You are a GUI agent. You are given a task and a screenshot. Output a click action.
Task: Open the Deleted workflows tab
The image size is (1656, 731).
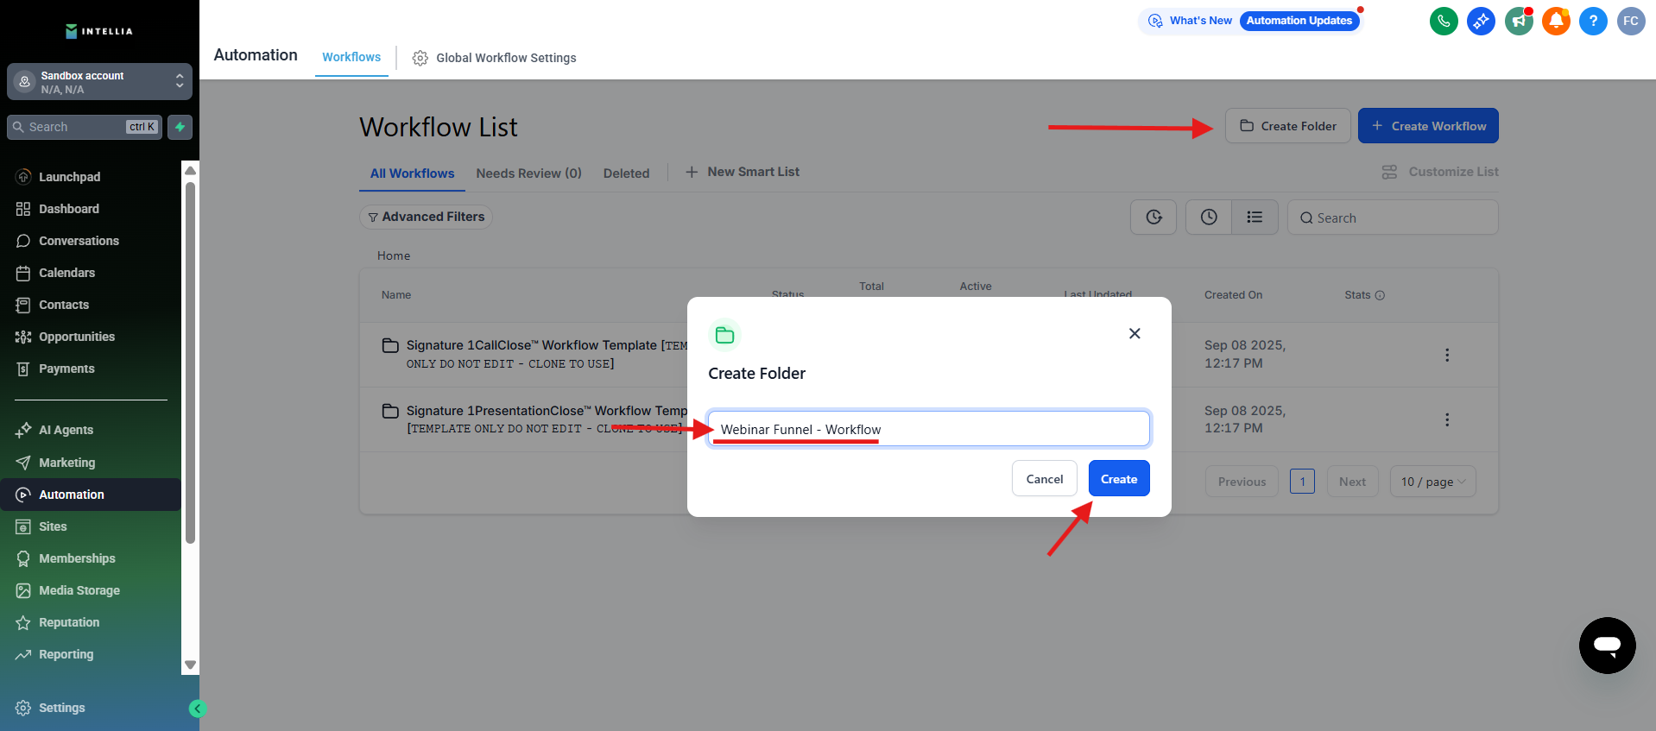tap(626, 173)
